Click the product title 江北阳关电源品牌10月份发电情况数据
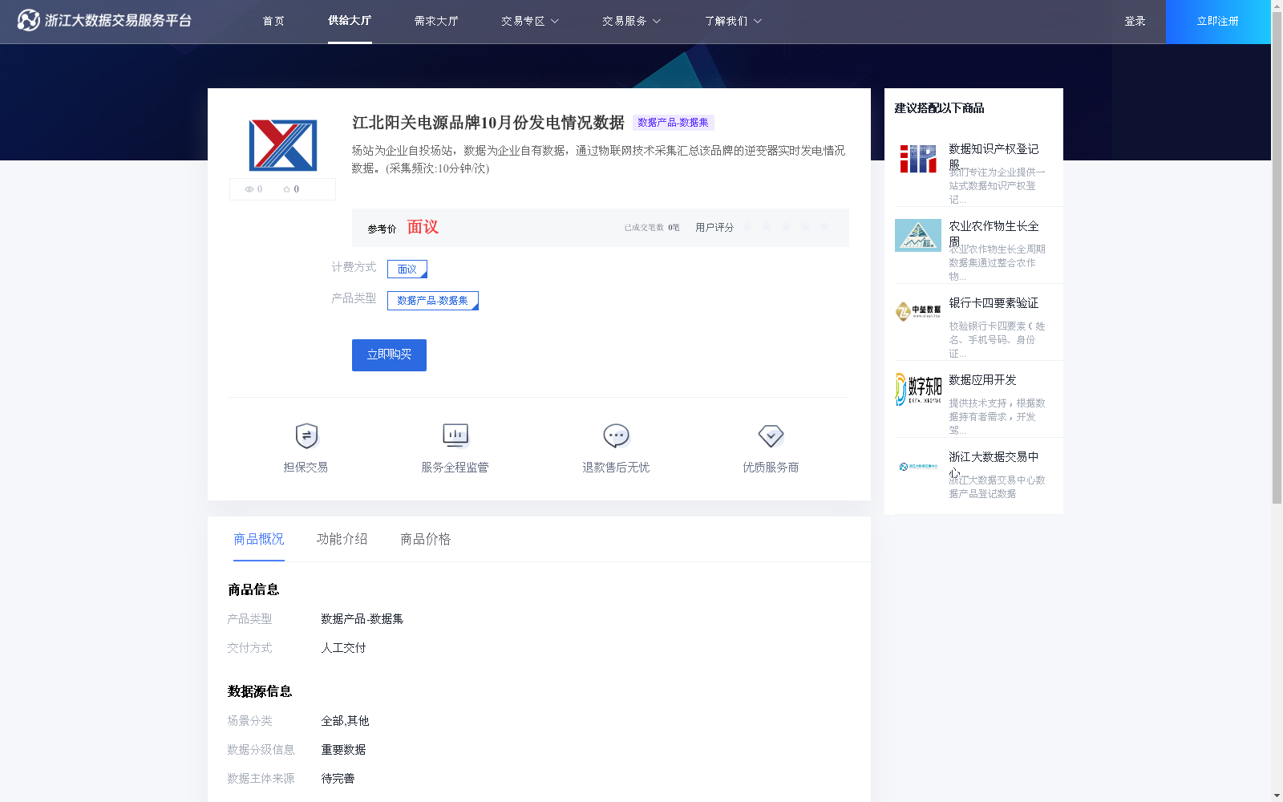 [x=488, y=123]
